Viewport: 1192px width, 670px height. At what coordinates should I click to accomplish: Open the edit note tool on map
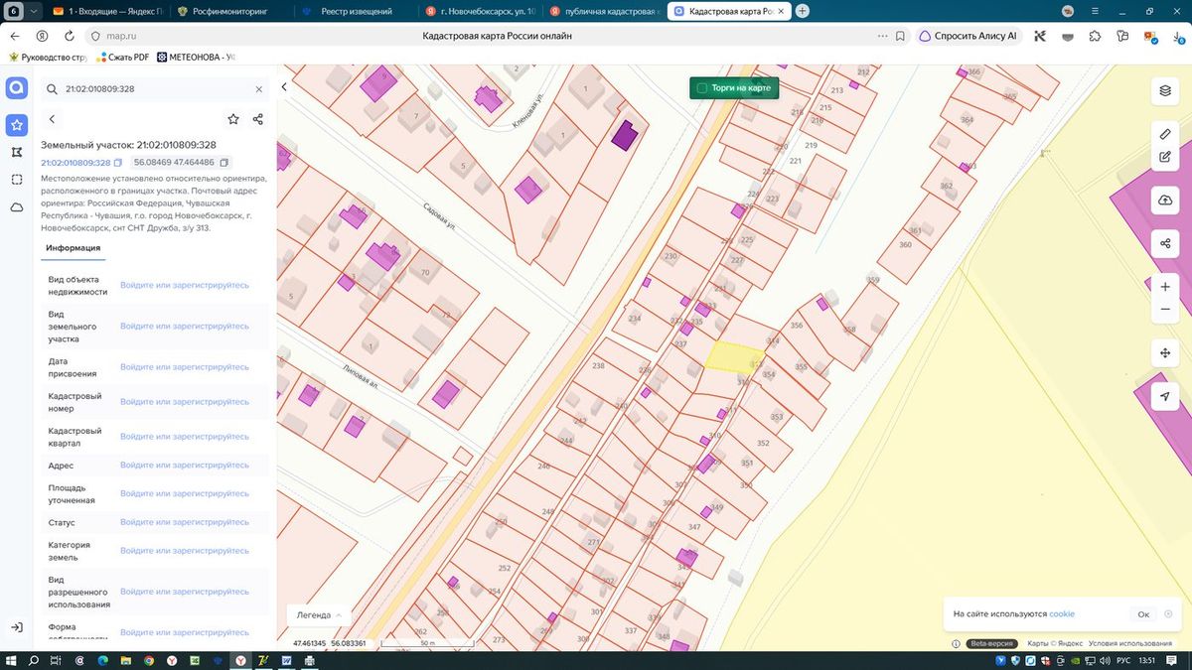1165,157
